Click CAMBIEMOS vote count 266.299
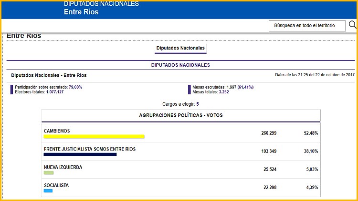This screenshot has height=201, width=358. 269,133
